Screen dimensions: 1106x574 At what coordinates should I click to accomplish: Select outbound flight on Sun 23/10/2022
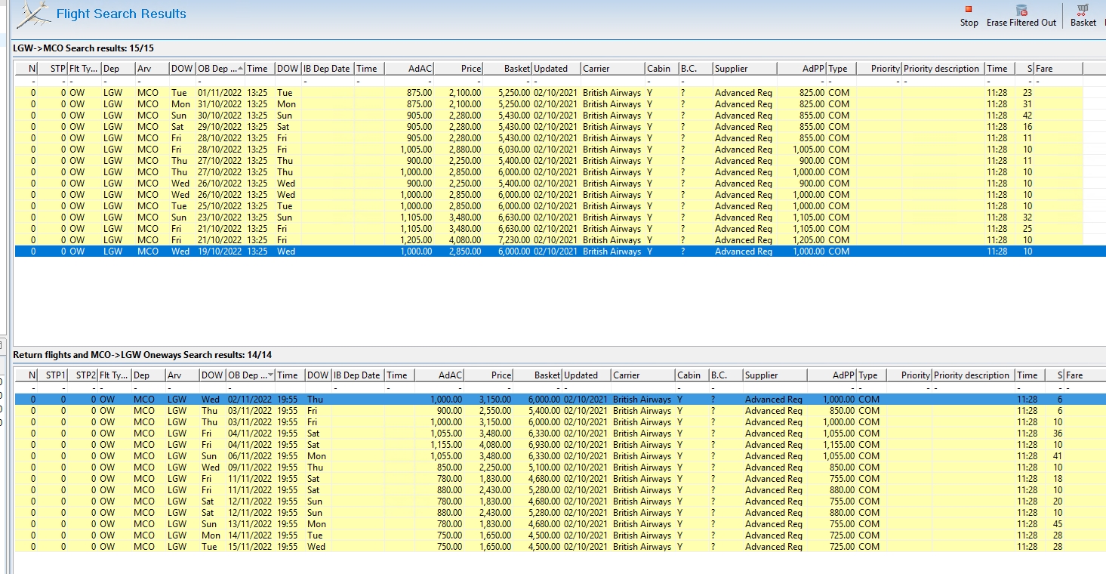[219, 218]
